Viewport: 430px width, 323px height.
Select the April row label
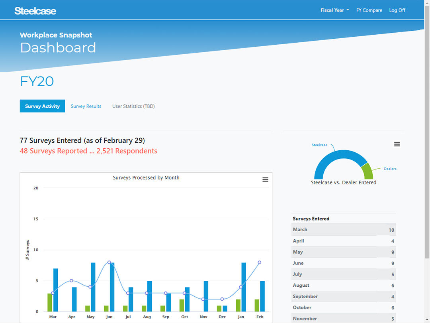(x=298, y=241)
